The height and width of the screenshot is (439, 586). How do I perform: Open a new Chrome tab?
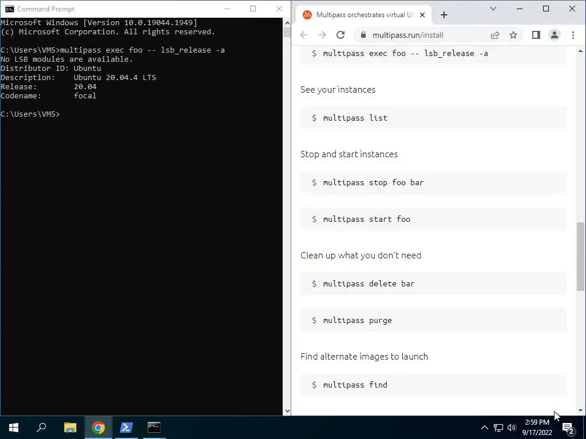pos(444,15)
